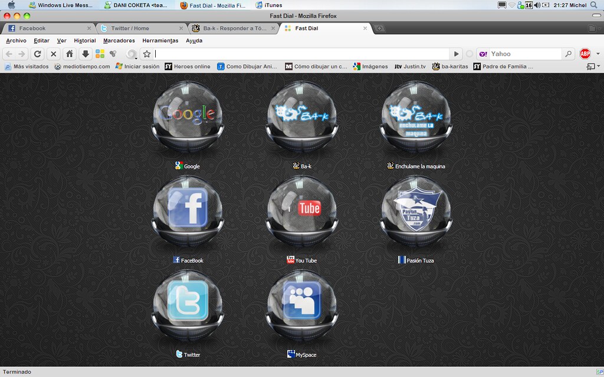Open a new tab with plus button
Screen dimensions: 604x377
tap(379, 28)
